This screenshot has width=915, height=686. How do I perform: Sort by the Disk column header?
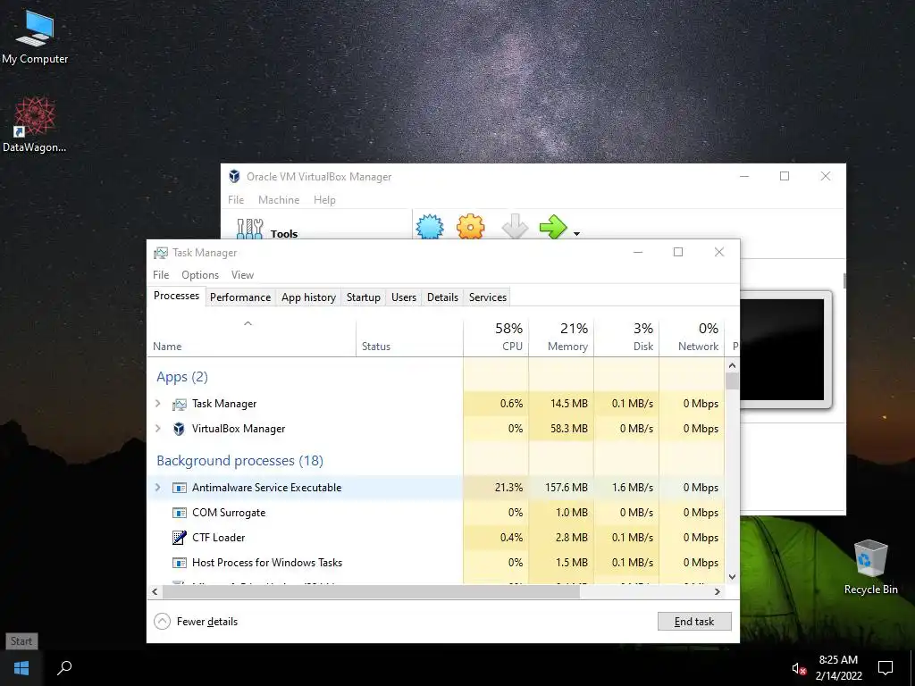point(626,337)
